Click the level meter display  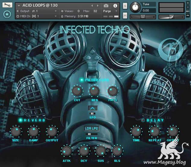point(171,8)
